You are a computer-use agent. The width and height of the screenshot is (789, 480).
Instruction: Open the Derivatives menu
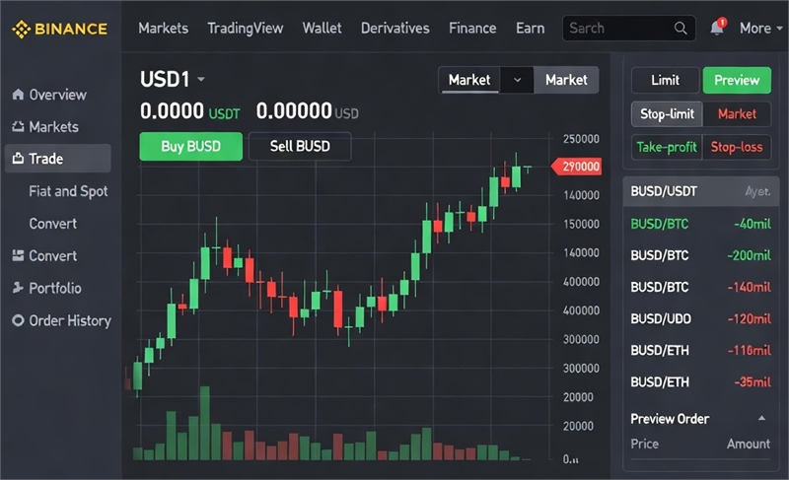pyautogui.click(x=394, y=28)
